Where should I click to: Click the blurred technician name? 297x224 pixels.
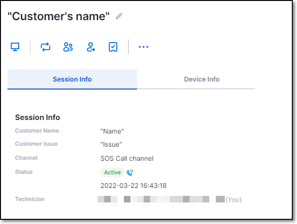coord(161,200)
